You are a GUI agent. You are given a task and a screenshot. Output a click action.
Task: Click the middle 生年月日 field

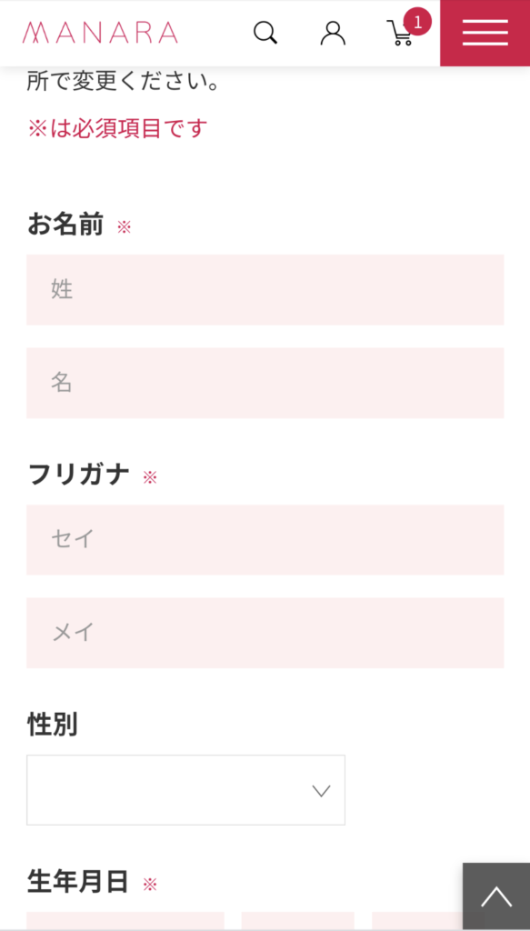[297, 921]
